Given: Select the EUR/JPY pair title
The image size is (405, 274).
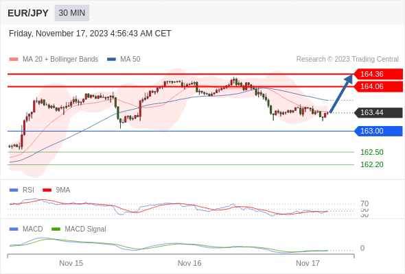Looking at the screenshot, I should (28, 13).
